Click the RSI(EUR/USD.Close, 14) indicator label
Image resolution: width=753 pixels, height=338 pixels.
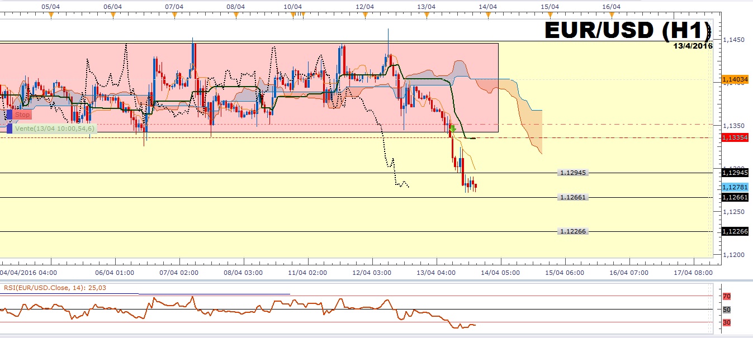click(56, 288)
